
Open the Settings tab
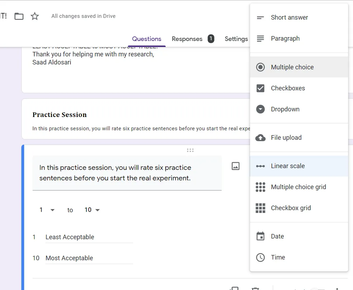click(236, 39)
